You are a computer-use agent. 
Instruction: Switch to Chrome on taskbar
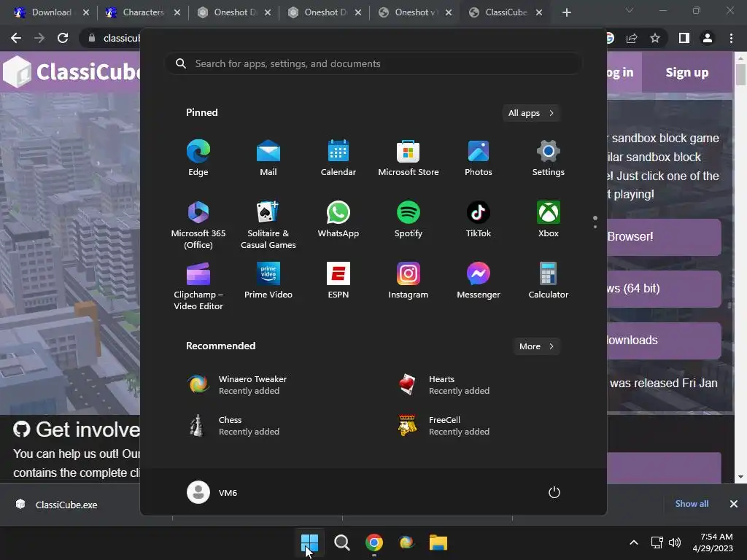pos(374,542)
